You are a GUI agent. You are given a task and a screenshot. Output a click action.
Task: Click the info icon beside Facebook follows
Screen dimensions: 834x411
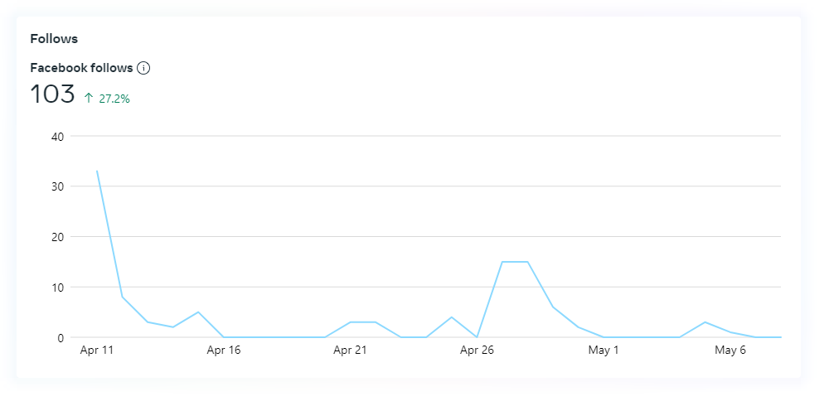(x=143, y=68)
